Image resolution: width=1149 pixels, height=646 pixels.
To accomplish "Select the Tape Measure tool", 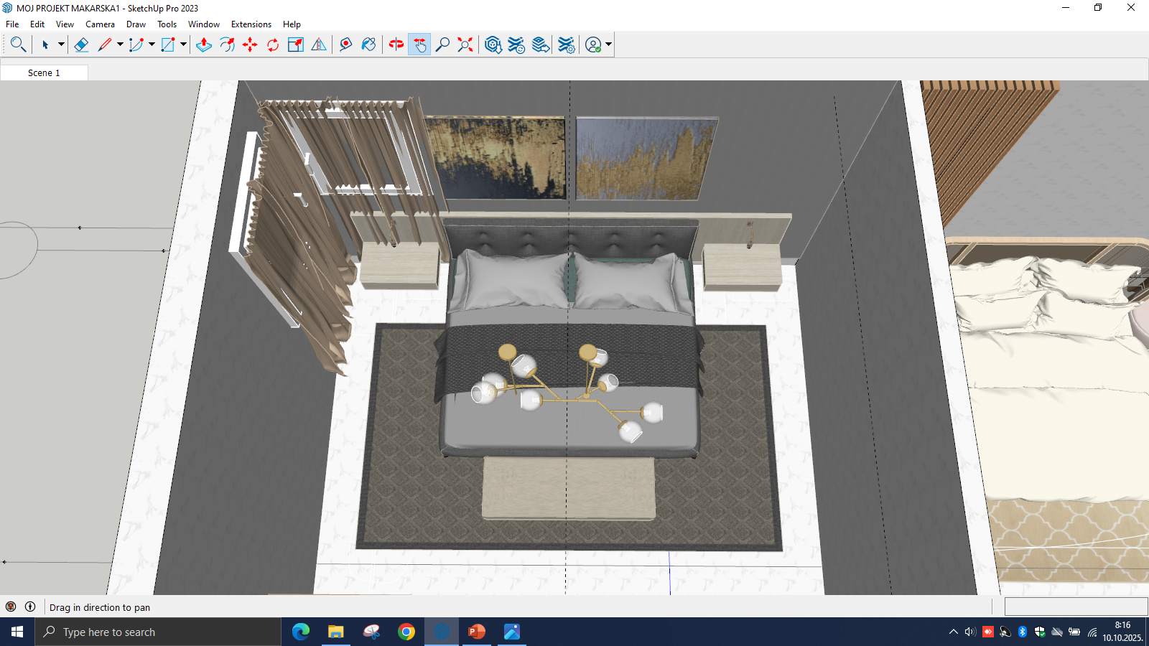I will click(x=345, y=45).
